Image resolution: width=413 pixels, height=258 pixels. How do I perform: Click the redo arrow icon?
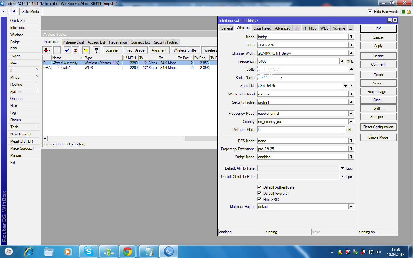click(13, 12)
